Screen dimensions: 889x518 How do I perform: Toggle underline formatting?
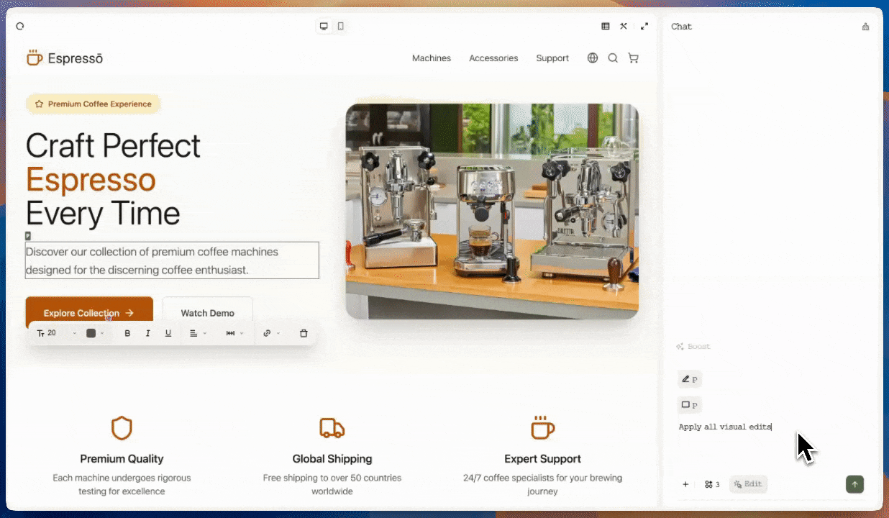pos(168,333)
